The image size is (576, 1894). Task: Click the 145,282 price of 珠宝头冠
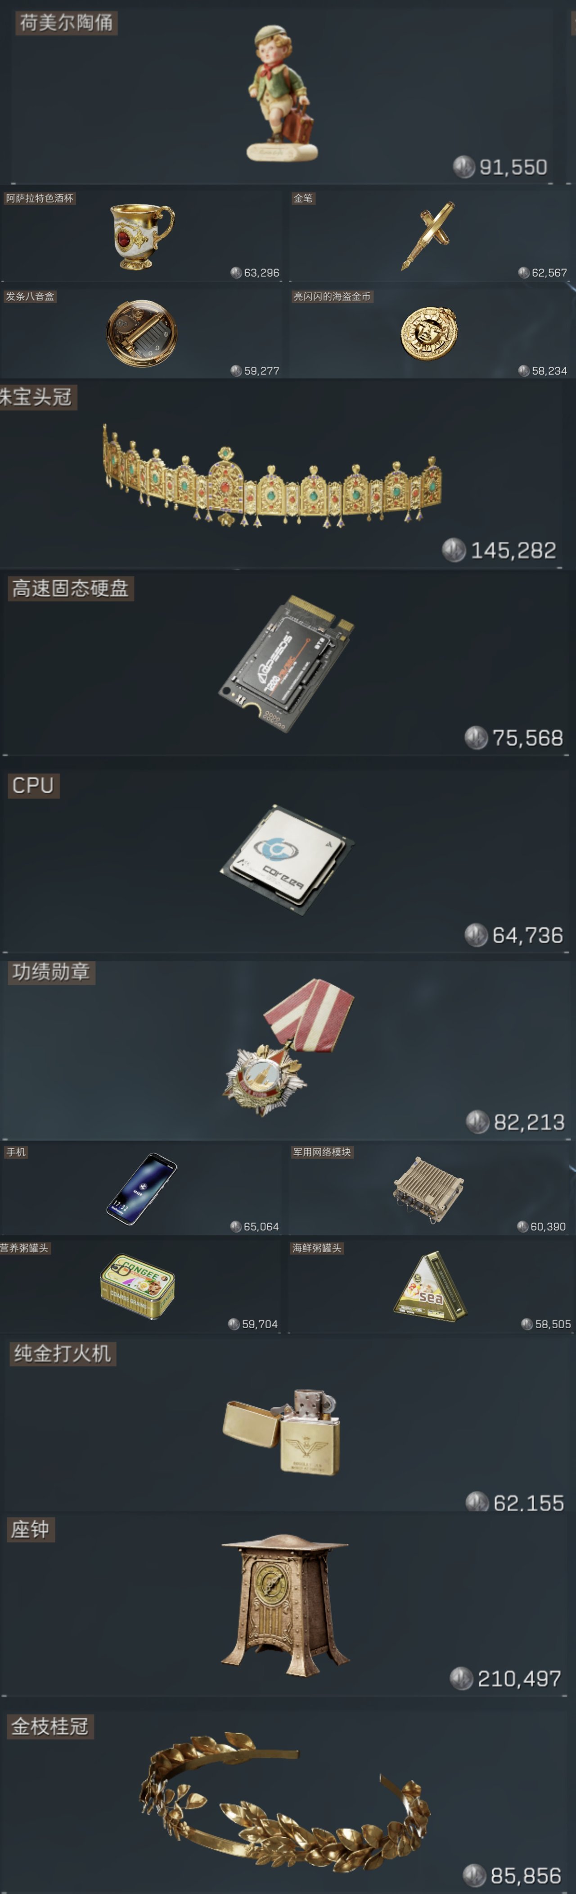[513, 550]
